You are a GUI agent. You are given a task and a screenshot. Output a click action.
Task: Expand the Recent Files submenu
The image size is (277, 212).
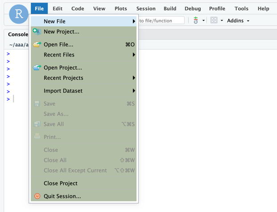[83, 55]
